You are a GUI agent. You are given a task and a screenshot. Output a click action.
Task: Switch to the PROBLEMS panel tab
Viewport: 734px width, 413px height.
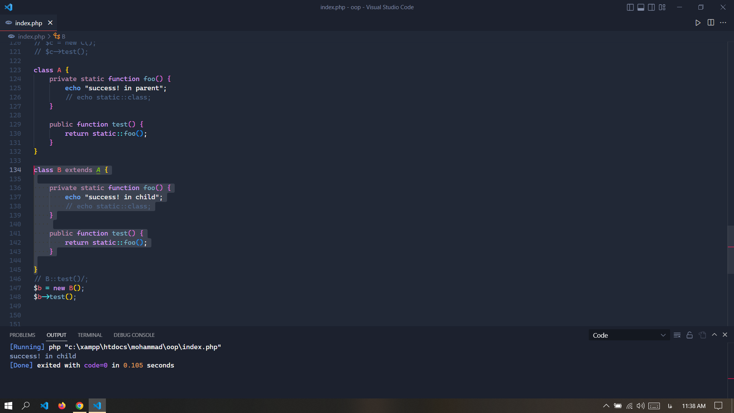point(22,335)
